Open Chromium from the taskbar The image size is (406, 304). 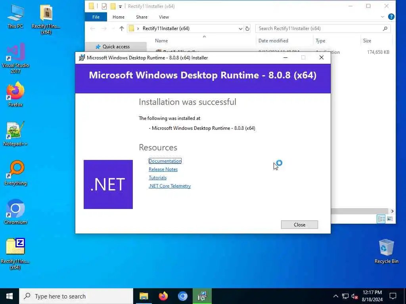click(182, 296)
